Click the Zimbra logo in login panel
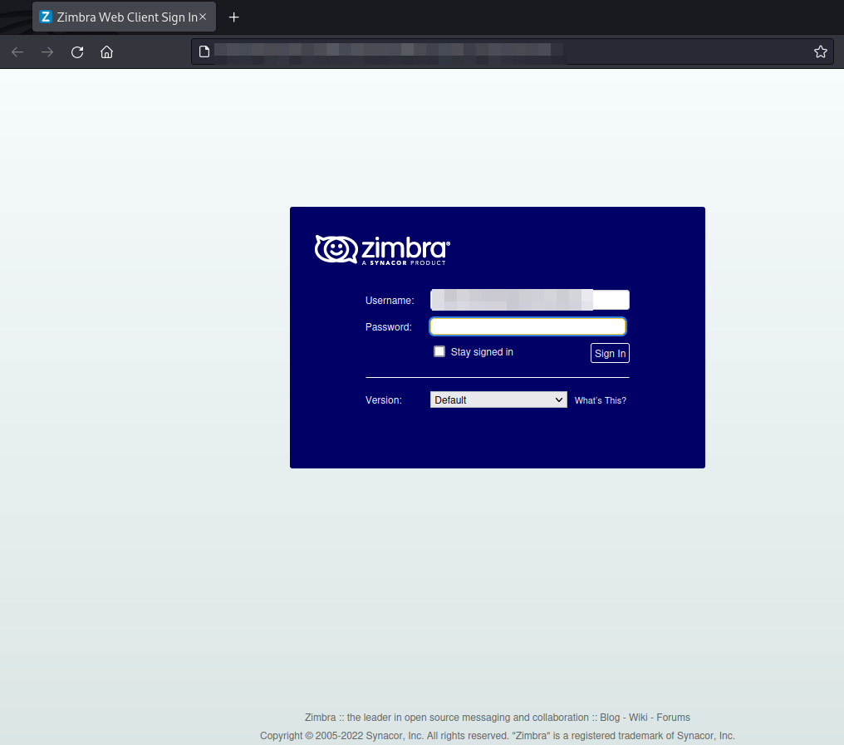The image size is (844, 745). click(382, 249)
